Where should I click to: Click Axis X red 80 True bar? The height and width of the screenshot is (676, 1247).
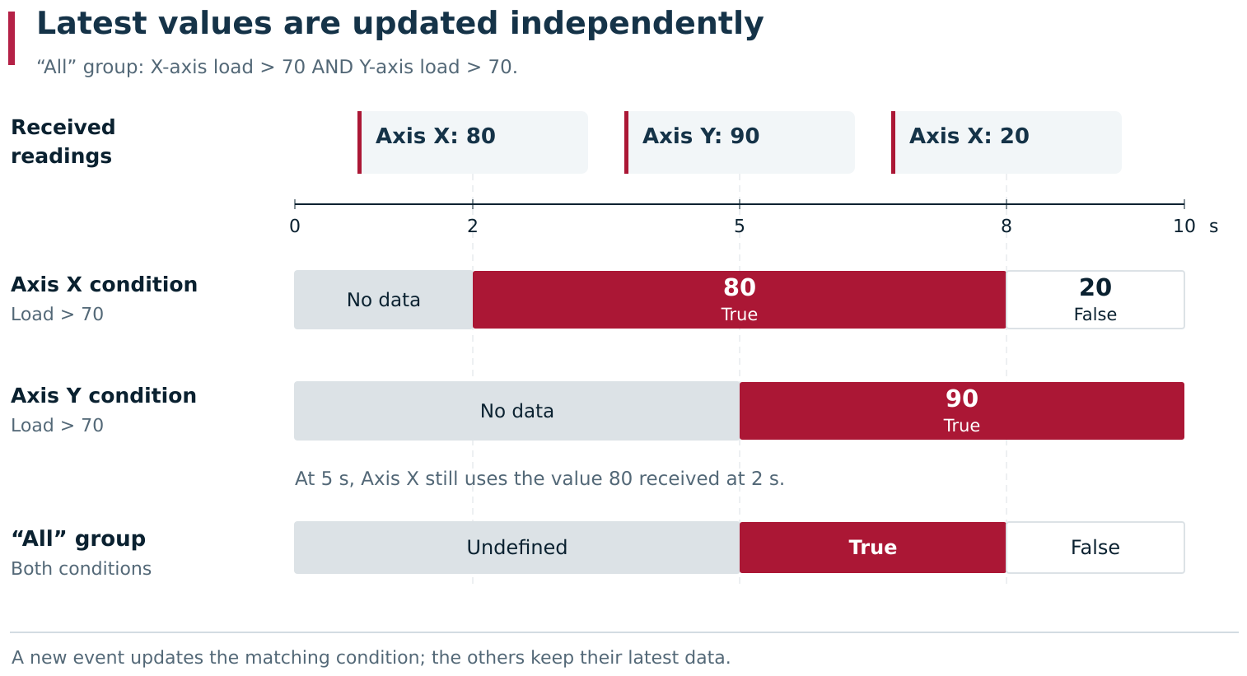740,300
